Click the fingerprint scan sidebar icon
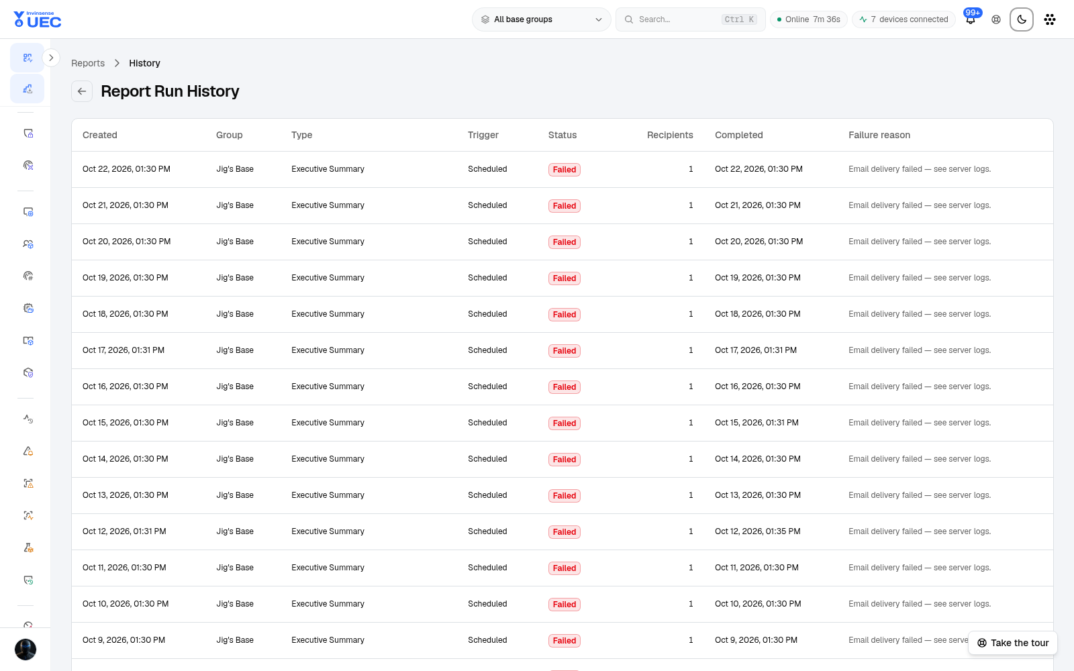 28,165
